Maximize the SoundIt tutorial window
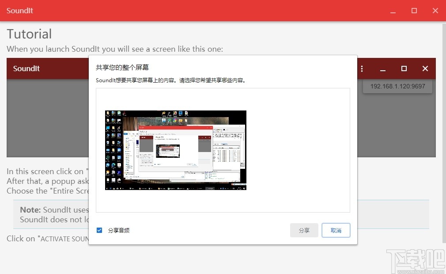The height and width of the screenshot is (274, 446). click(414, 11)
